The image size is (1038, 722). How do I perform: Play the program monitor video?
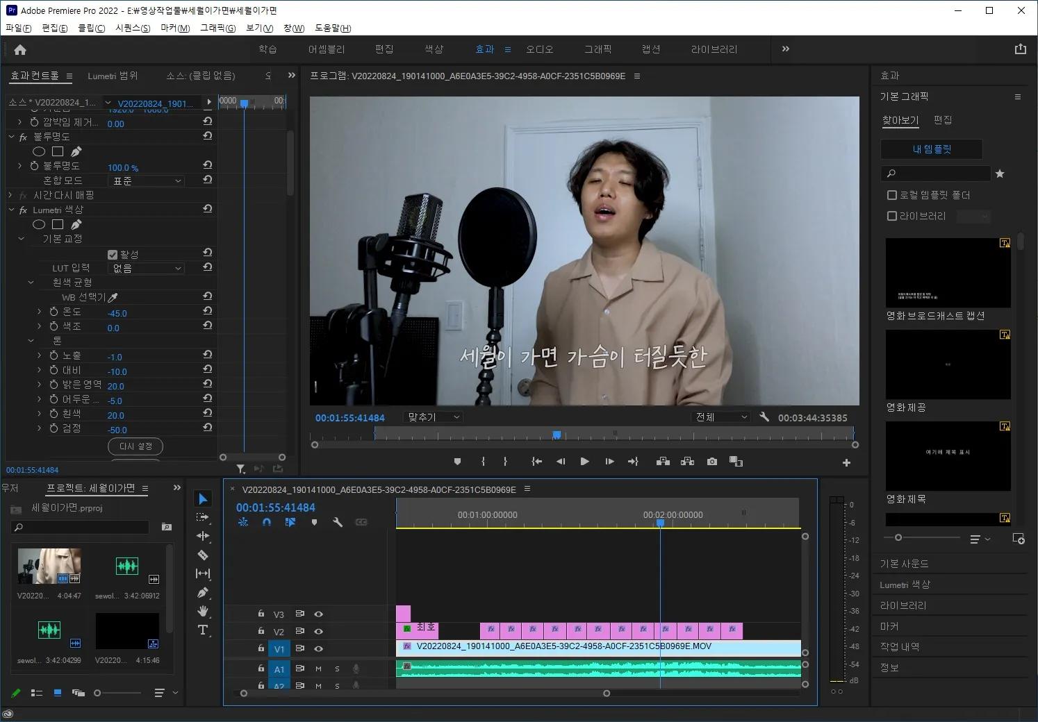(x=584, y=462)
